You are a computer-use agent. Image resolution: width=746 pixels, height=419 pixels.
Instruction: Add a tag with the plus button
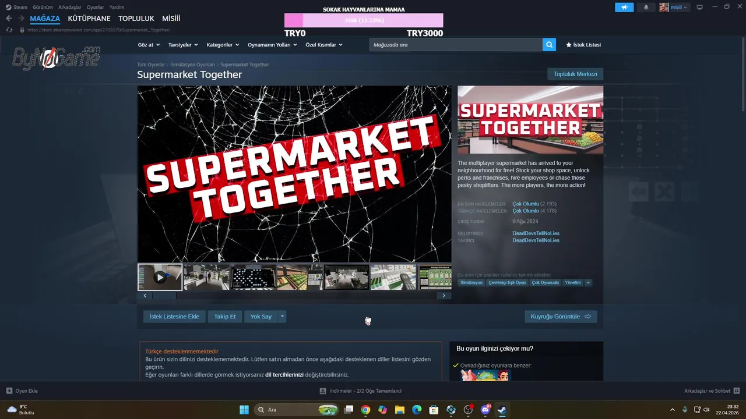pyautogui.click(x=588, y=283)
